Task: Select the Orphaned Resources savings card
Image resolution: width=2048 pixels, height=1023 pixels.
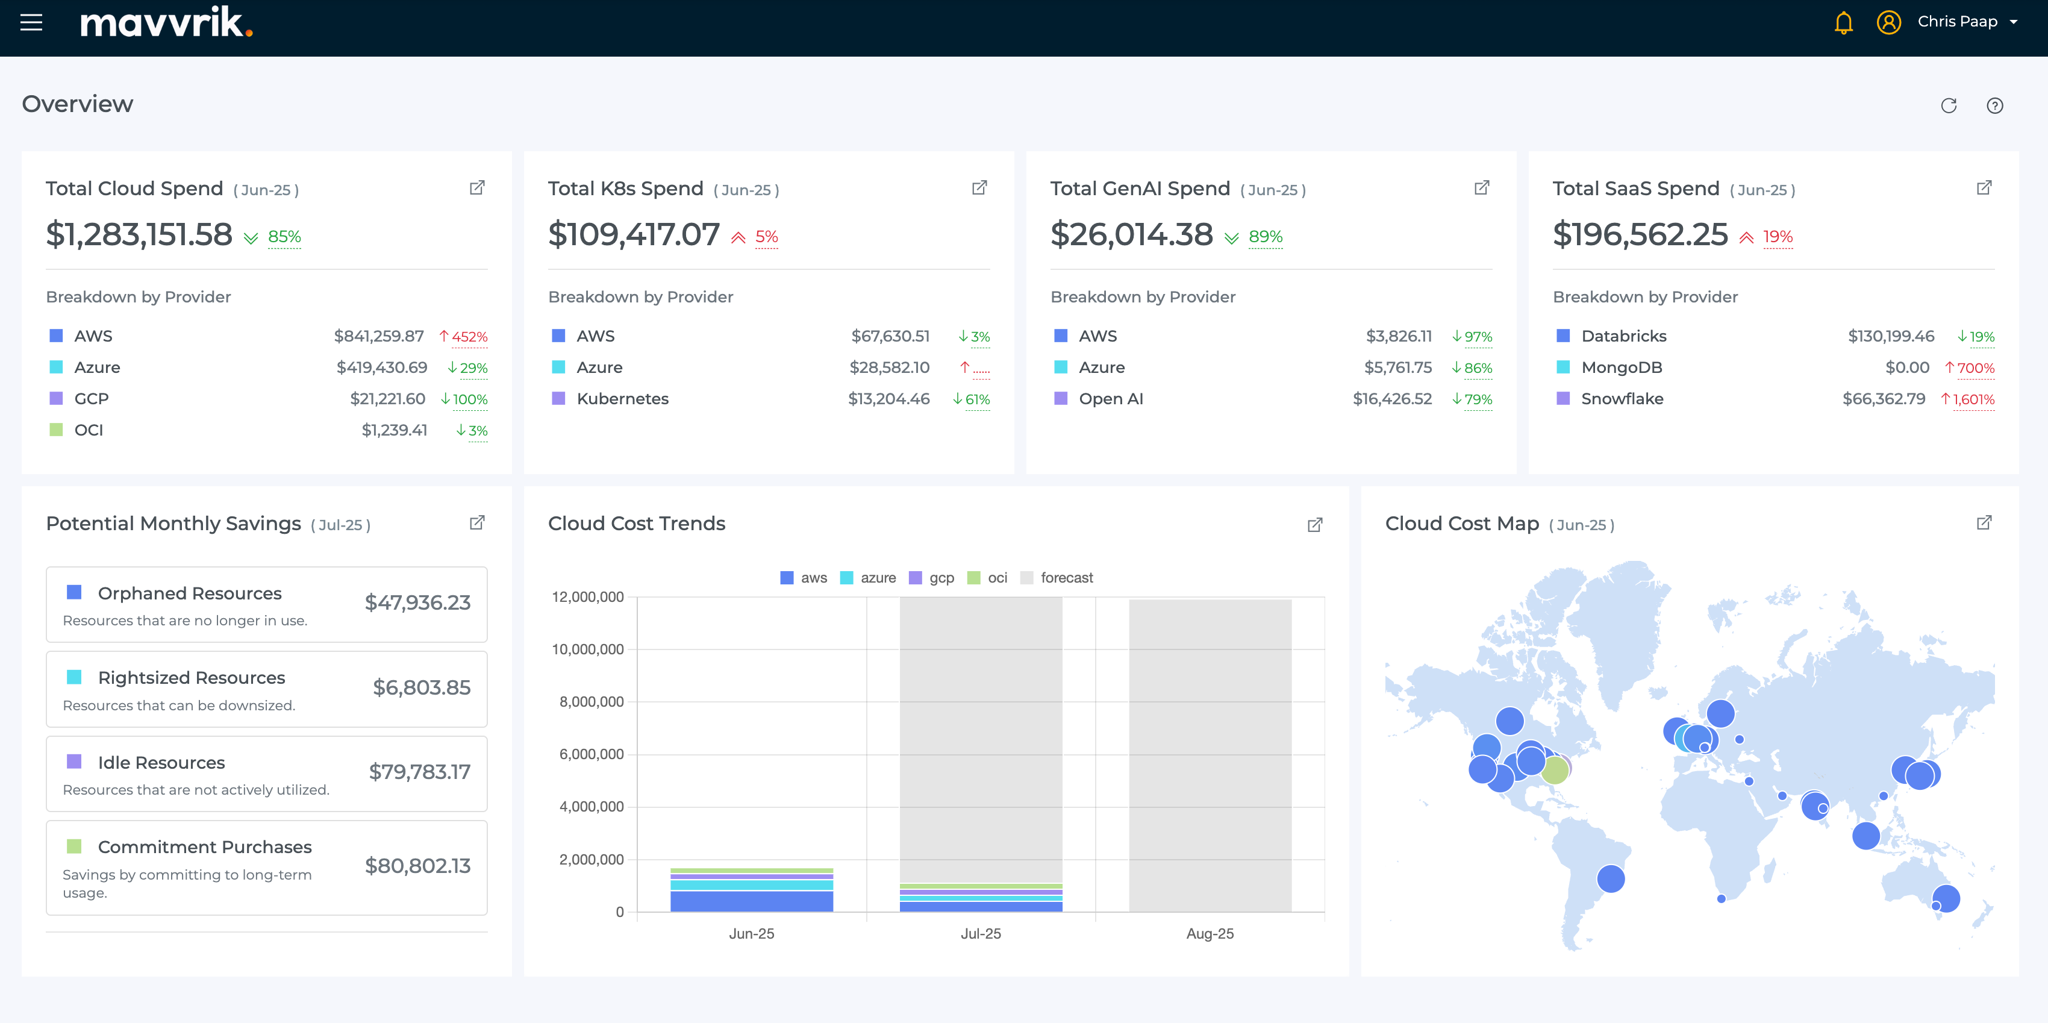Action: coord(266,604)
